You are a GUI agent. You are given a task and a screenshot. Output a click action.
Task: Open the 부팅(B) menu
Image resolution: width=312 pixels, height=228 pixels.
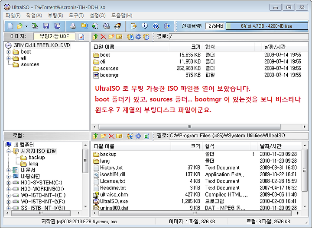tap(55, 16)
